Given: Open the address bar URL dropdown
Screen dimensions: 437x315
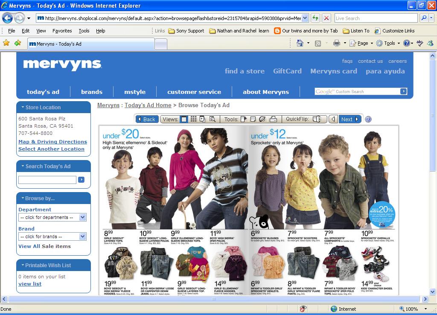Looking at the screenshot, I should (305, 18).
